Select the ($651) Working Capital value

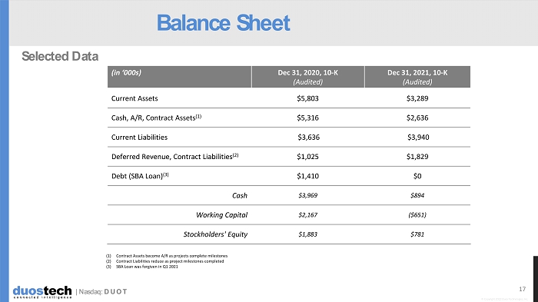click(417, 215)
